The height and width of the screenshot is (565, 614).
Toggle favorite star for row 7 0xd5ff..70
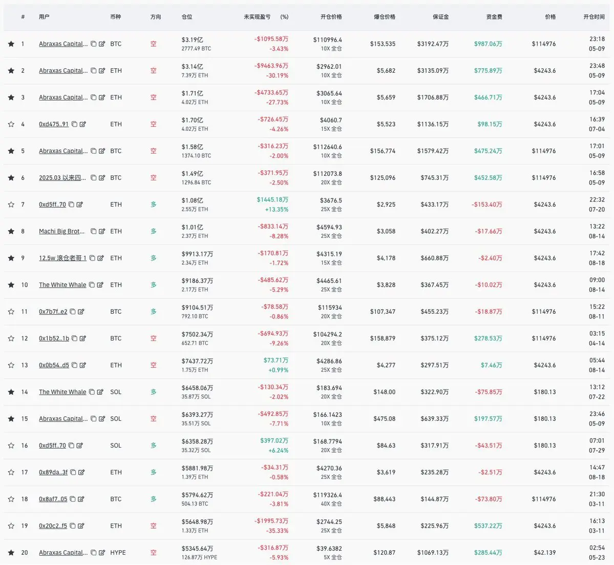(11, 205)
